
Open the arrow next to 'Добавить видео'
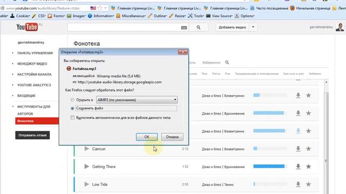point(253,27)
